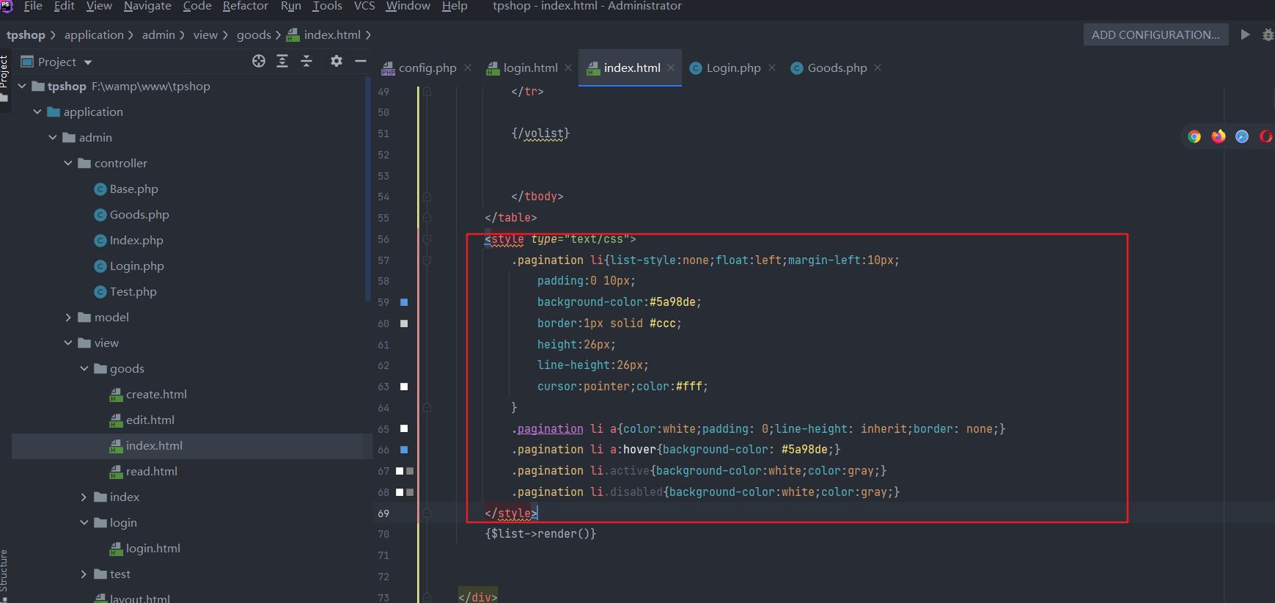
Task: Collapse the application folder
Action: point(37,112)
